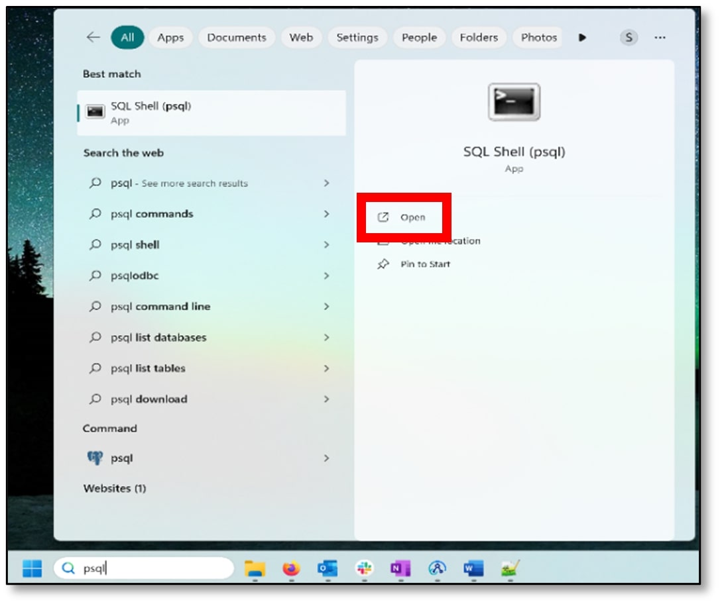Image resolution: width=720 pixels, height=604 pixels.
Task: Click the search icon next to psql suggestion
Action: [x=95, y=183]
